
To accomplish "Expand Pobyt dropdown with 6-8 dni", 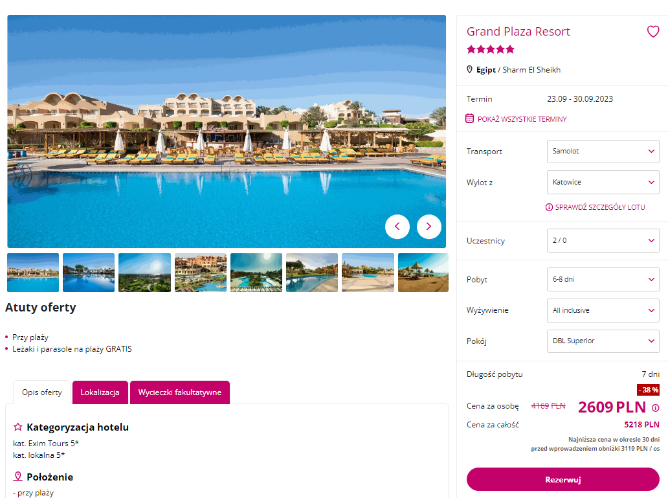I will 603,279.
